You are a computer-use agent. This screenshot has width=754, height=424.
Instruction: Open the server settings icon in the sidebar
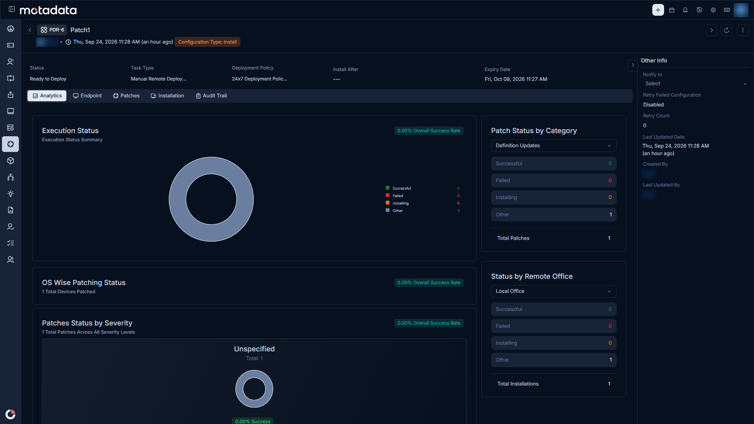point(11,128)
